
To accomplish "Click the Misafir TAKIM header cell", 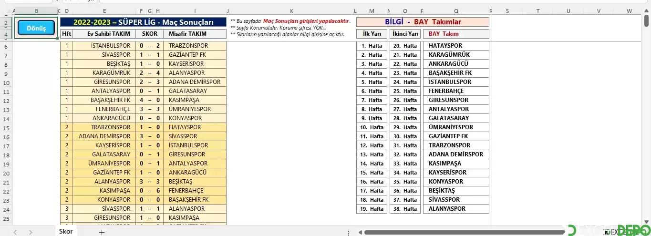I will (195, 34).
